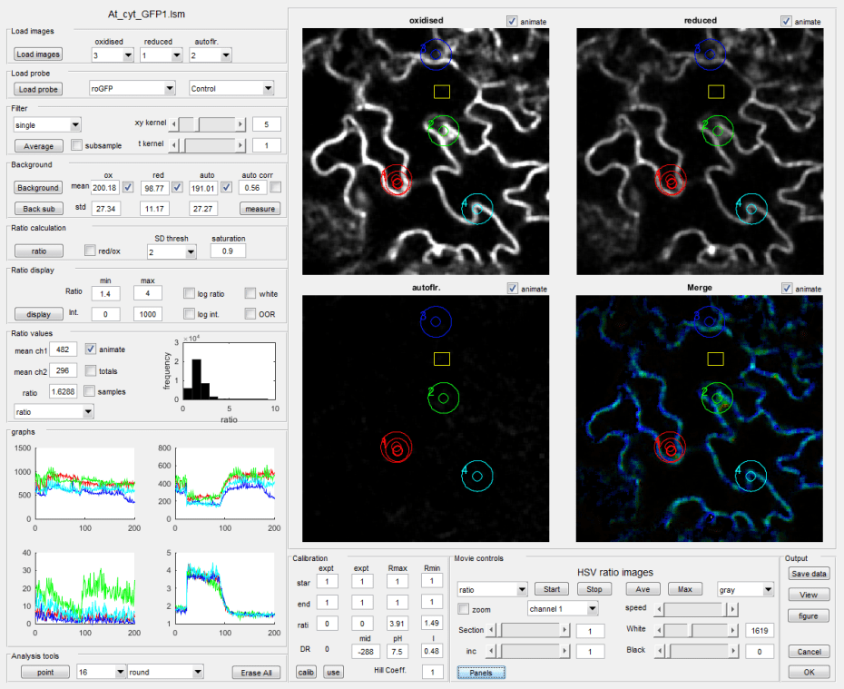This screenshot has width=844, height=689.
Task: Select the yellow background ROI square in oxidised image
Action: [x=442, y=91]
